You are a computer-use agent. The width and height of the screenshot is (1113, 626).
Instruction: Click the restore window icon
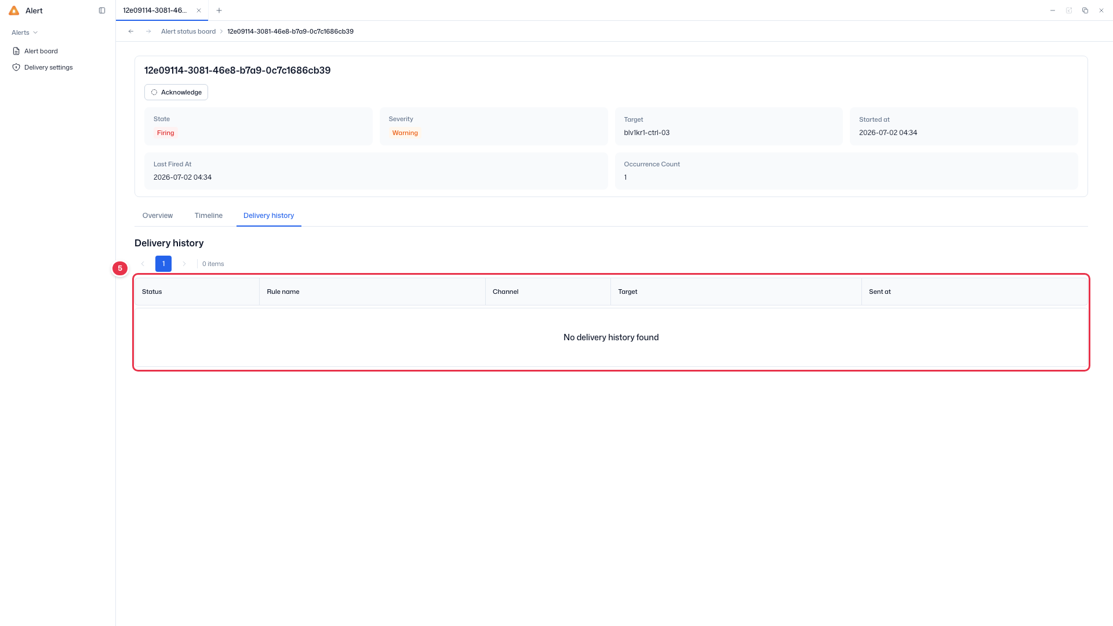(1085, 10)
